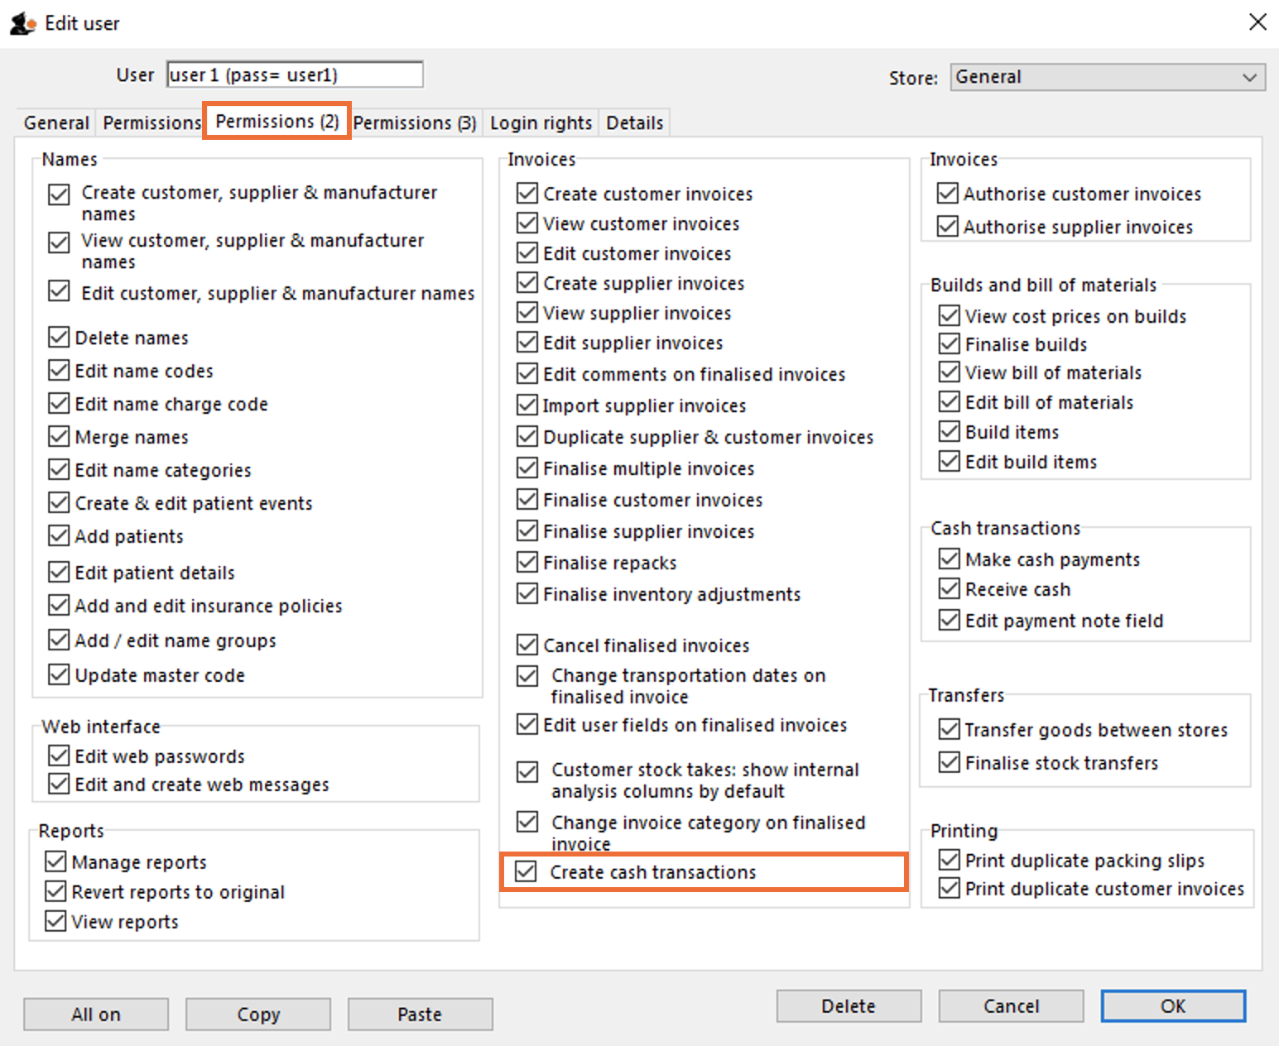Select the General tab
The width and height of the screenshot is (1279, 1046).
point(56,122)
